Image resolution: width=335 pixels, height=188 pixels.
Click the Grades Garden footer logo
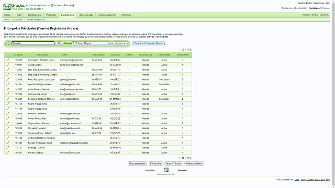click(x=166, y=170)
